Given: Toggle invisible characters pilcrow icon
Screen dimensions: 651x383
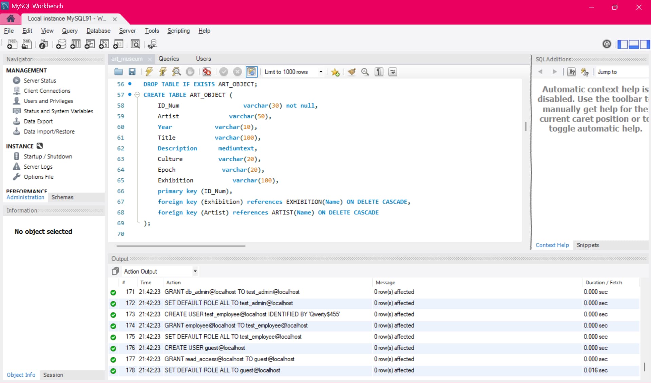Looking at the screenshot, I should pos(379,72).
